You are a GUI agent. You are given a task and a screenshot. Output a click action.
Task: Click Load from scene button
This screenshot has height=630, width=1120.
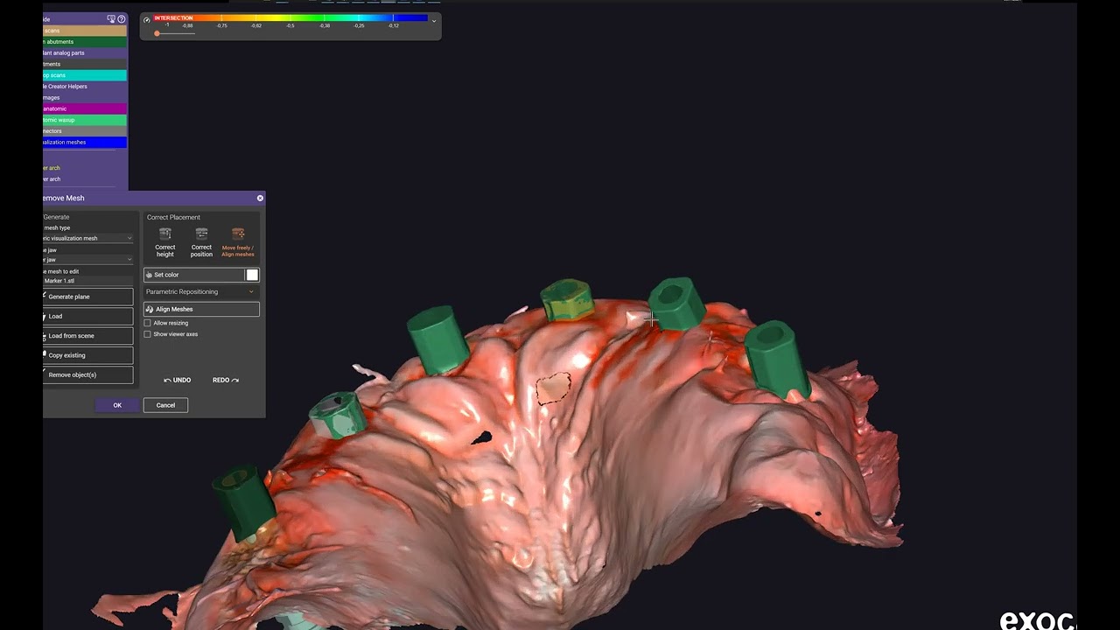tap(87, 336)
